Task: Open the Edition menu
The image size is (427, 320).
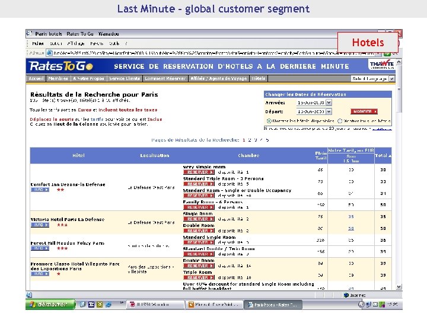Action: 56,43
